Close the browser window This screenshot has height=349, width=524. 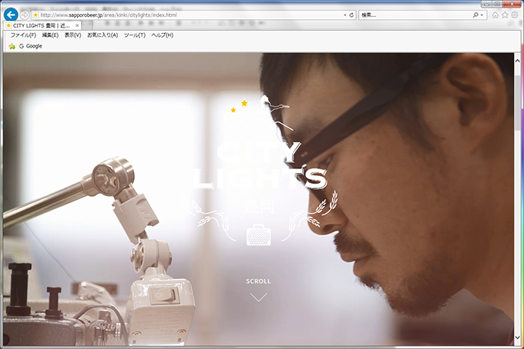click(512, 5)
